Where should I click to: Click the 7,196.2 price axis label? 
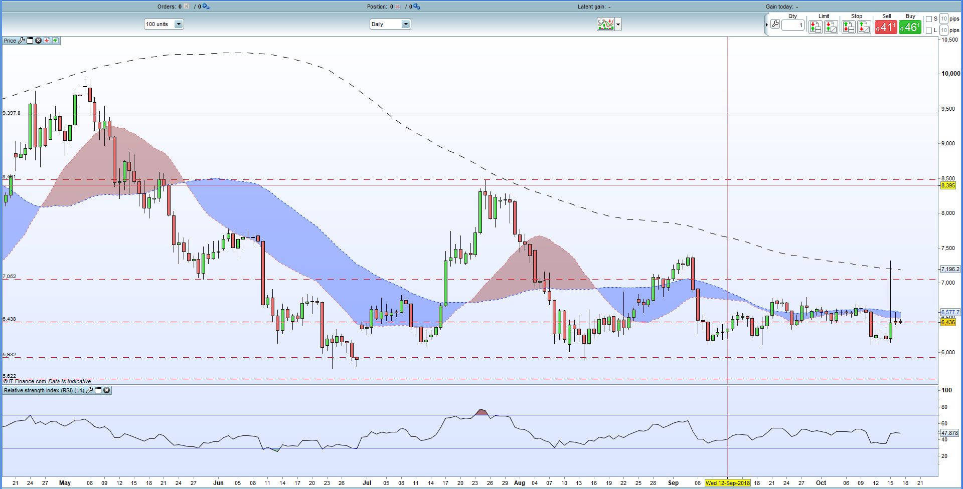(x=950, y=269)
